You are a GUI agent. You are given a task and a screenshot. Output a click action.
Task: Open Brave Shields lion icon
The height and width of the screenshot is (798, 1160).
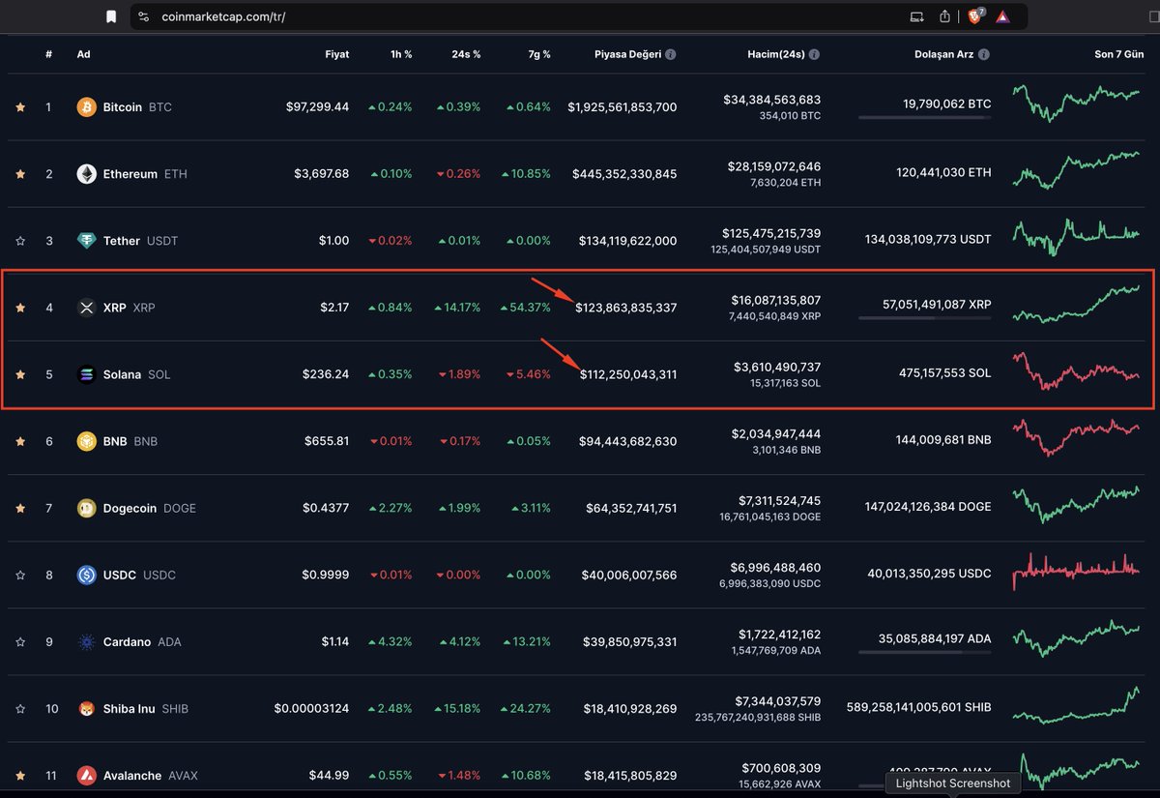click(975, 16)
